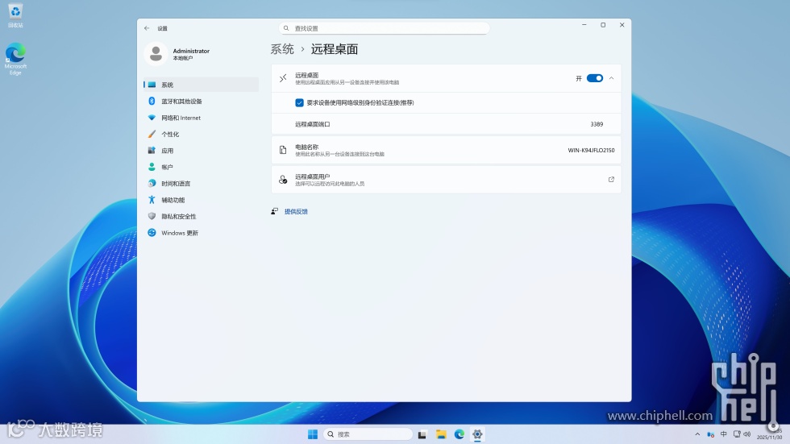Select 系统 in the sidebar
This screenshot has width=790, height=444.
[x=201, y=85]
